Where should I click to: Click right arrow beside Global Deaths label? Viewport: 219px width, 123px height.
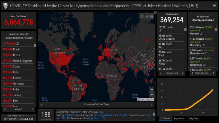(183, 73)
